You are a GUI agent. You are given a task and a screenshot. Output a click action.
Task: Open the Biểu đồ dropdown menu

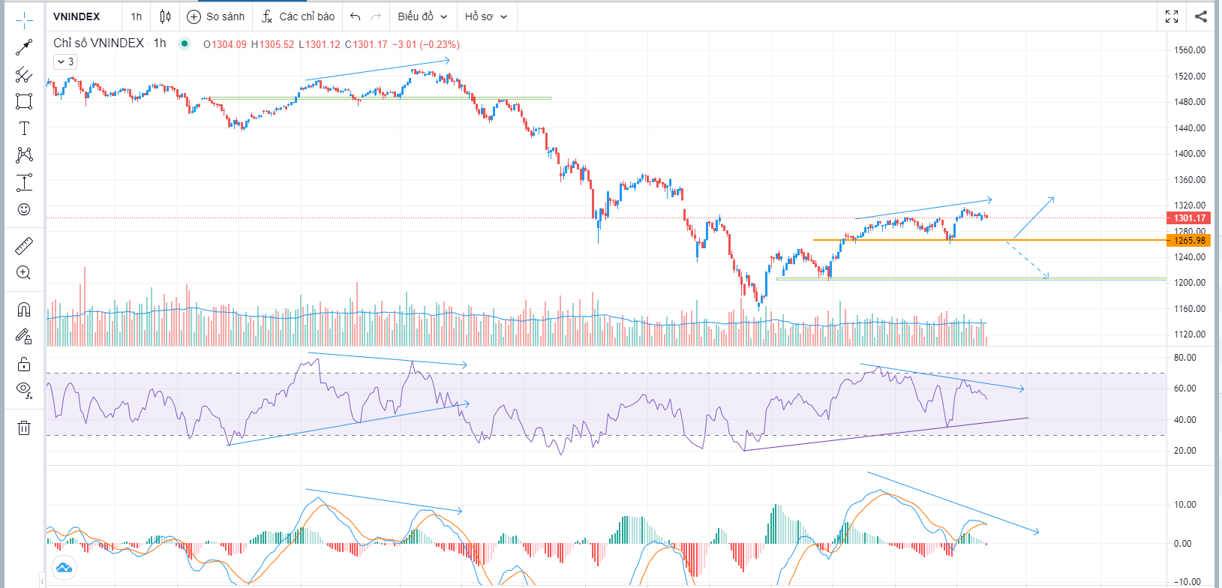(422, 16)
